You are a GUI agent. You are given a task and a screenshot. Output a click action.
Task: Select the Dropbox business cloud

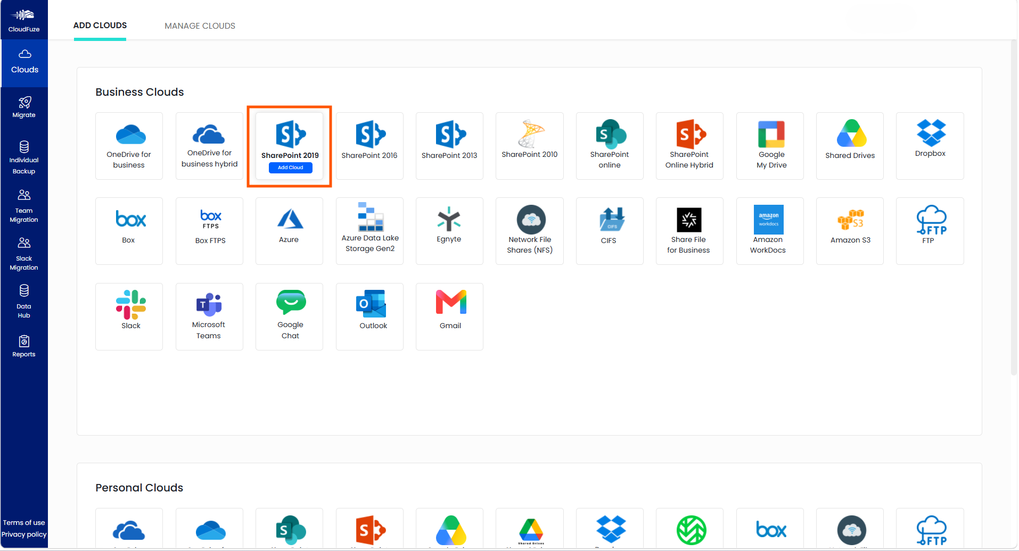pos(930,146)
